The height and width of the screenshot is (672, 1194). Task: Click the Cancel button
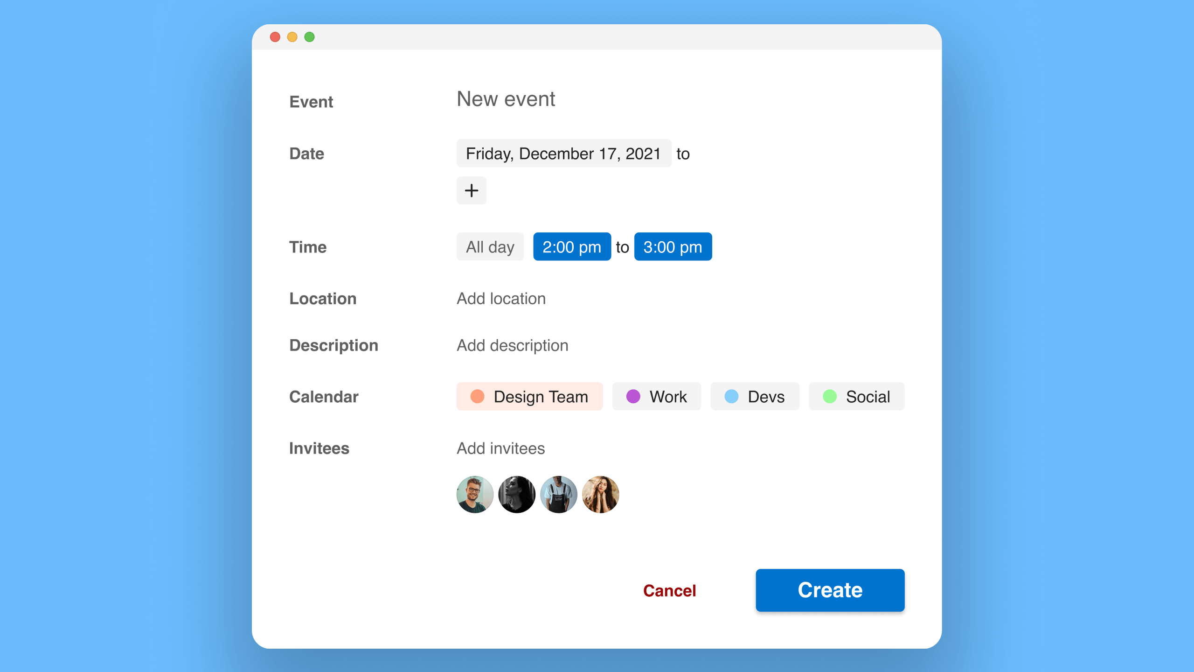(669, 590)
